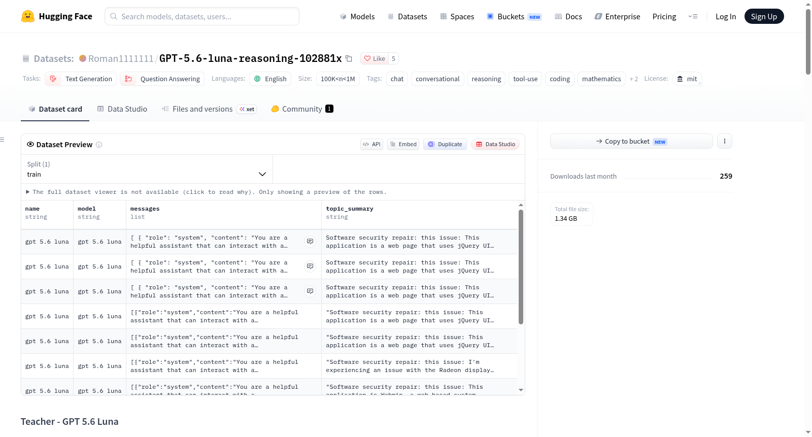This screenshot has height=437, width=812.
Task: Click the heart Like button
Action: [375, 58]
